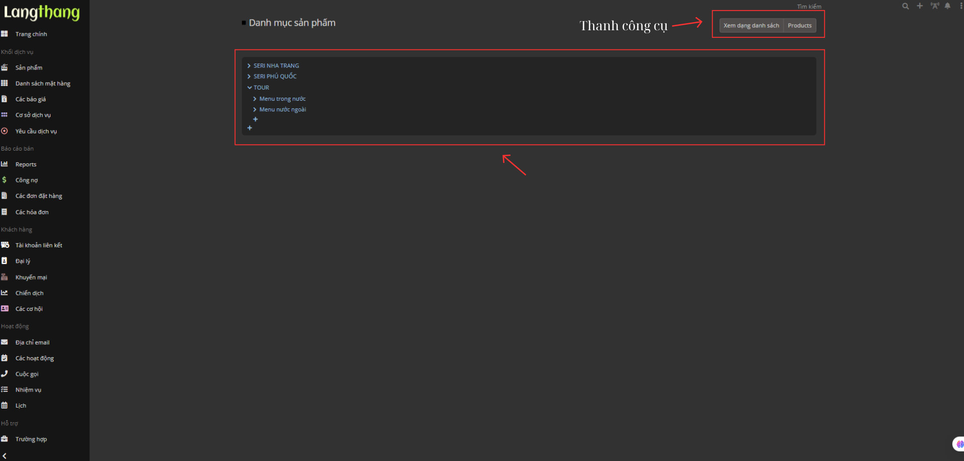Collapse the left sidebar with the arrow
Image resolution: width=964 pixels, height=461 pixels.
pos(5,455)
